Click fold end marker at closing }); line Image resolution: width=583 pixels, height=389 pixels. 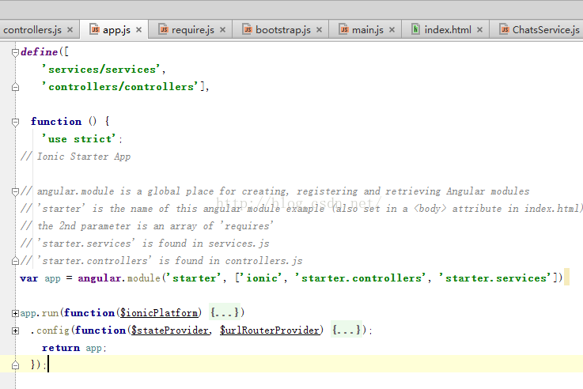tap(15, 365)
